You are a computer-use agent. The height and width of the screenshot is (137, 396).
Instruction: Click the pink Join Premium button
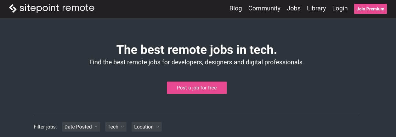pos(370,9)
